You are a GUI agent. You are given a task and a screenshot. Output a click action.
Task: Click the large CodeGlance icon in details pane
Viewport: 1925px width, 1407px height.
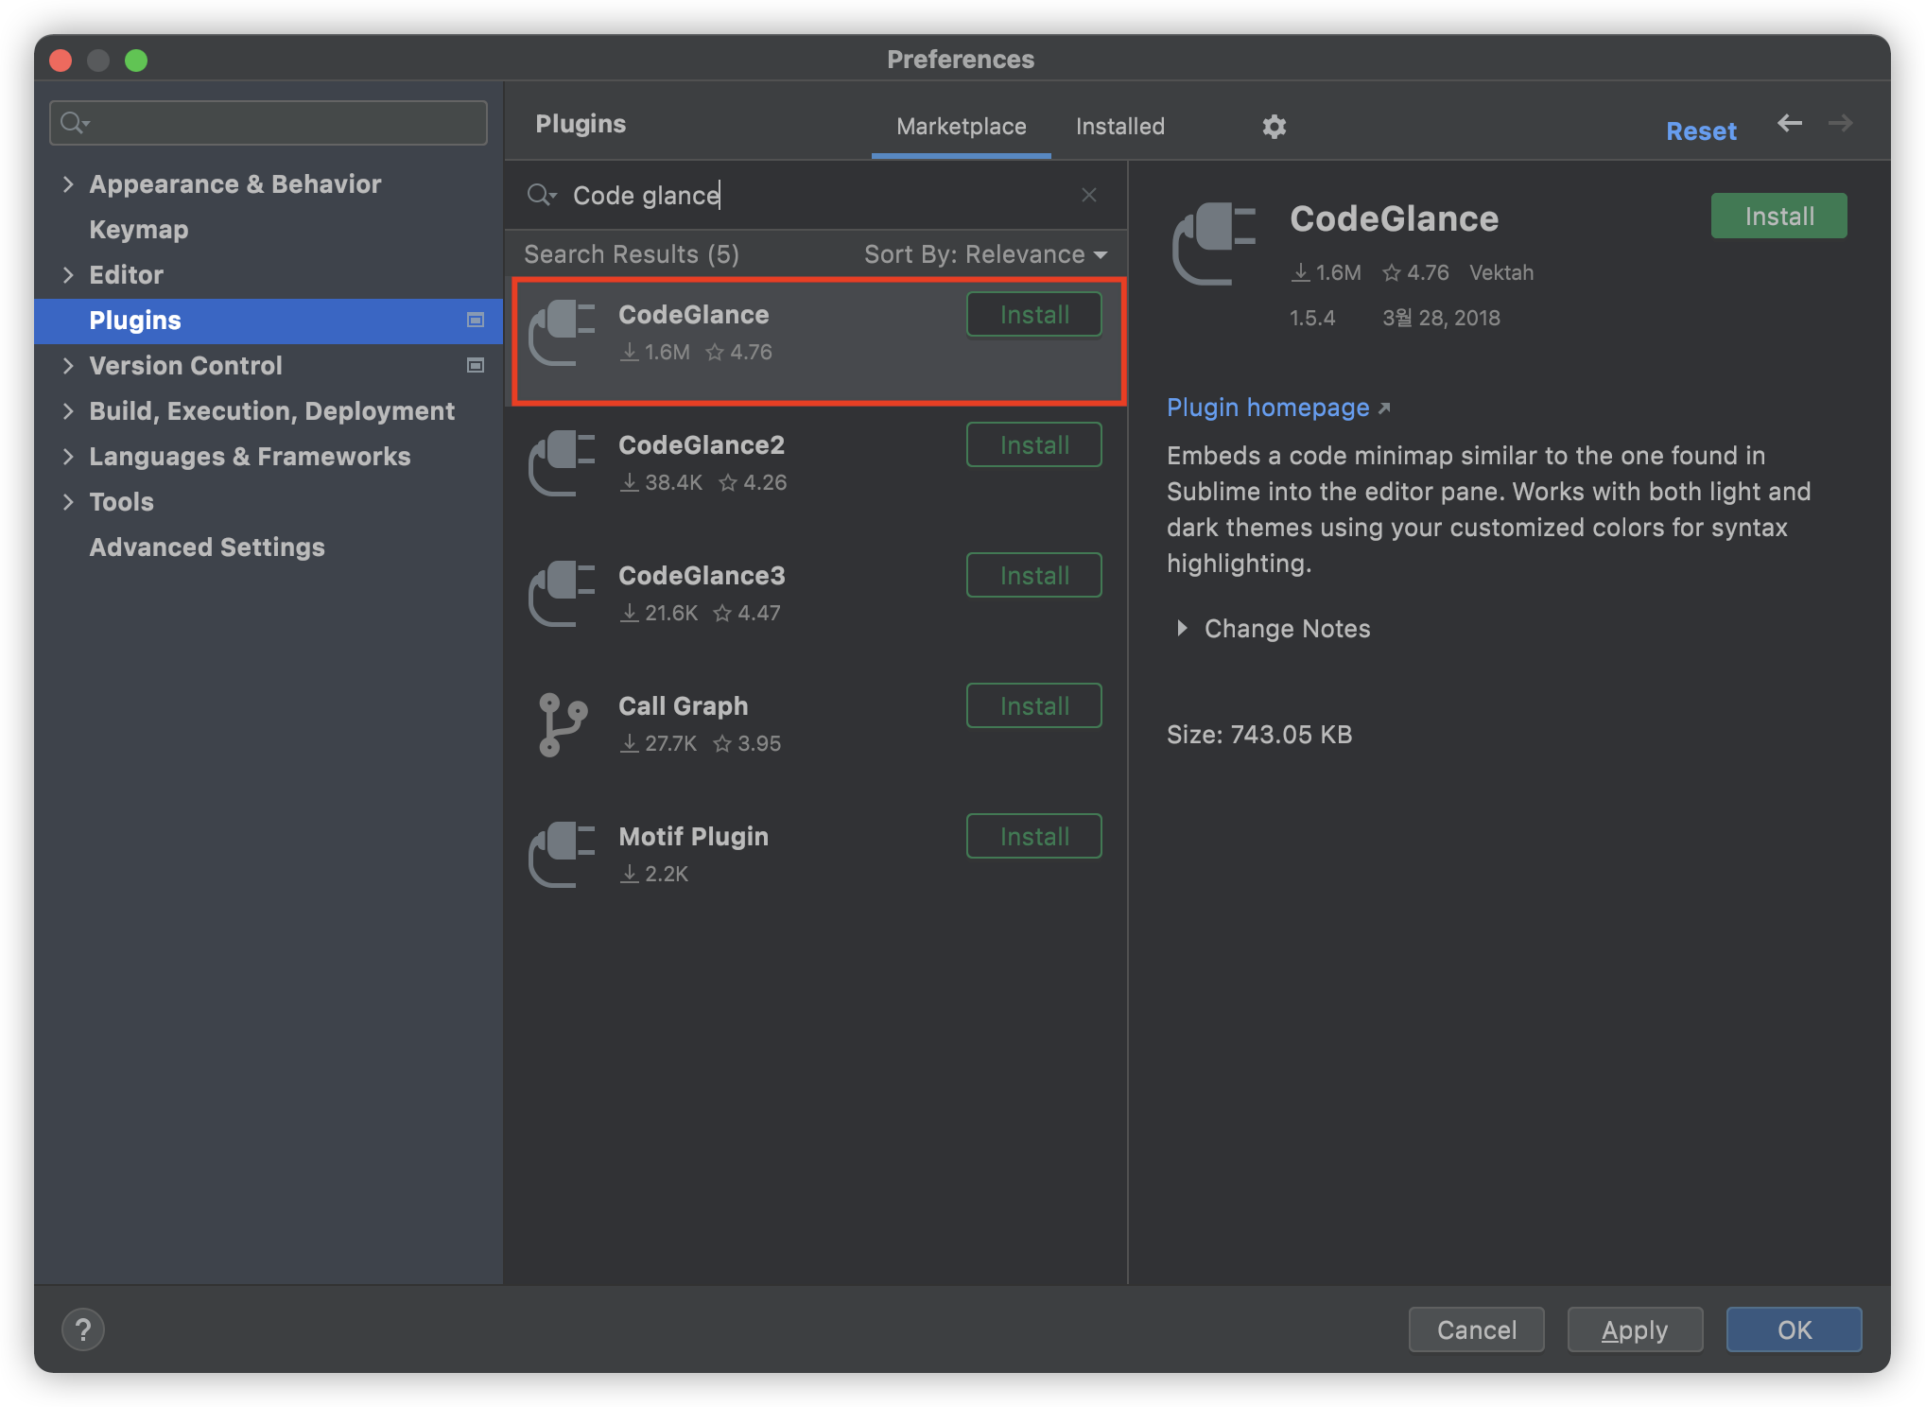click(1214, 244)
